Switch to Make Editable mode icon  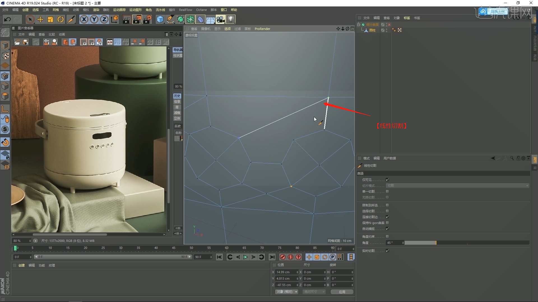coord(5,33)
